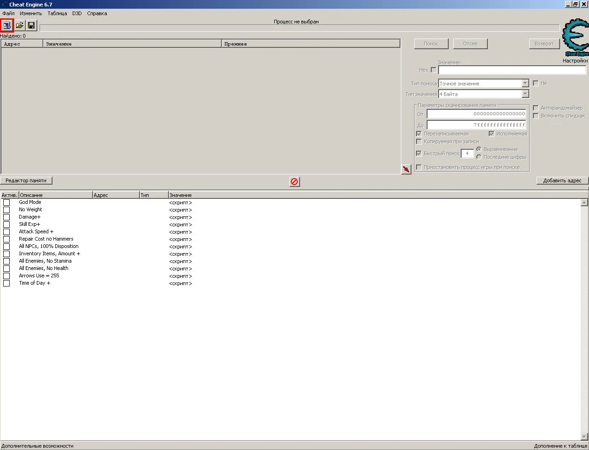This screenshot has height=450, width=589.
Task: Toggle Исполняемая checkbox
Action: click(x=491, y=134)
